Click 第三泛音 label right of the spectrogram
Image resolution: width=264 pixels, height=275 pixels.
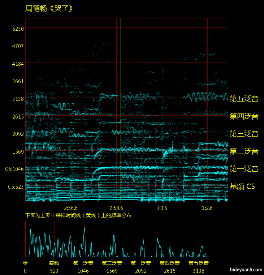click(x=244, y=134)
